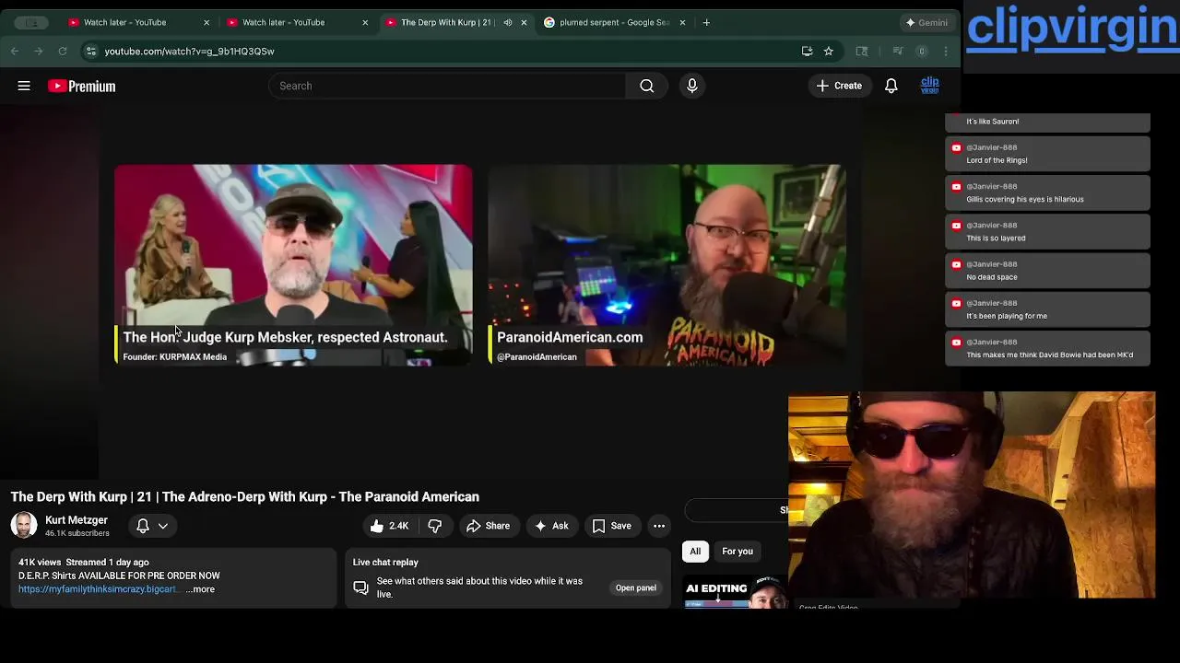
Task: Save video to a playlist
Action: (x=612, y=526)
